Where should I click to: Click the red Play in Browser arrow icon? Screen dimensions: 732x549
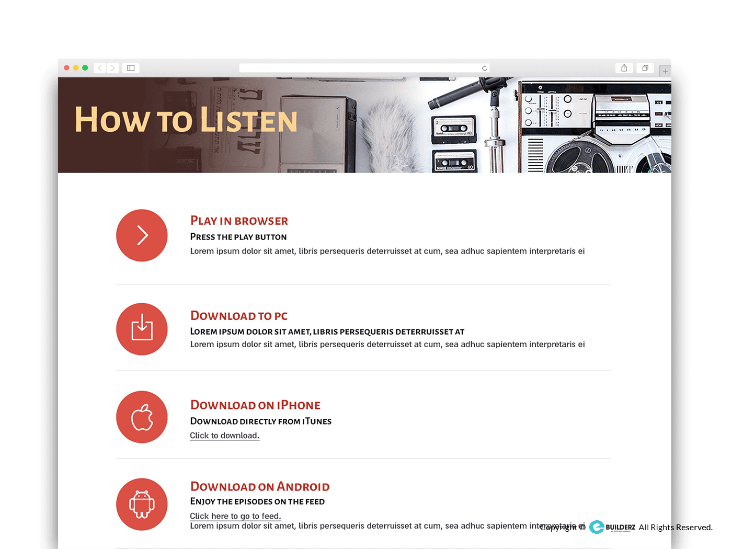[x=142, y=235]
